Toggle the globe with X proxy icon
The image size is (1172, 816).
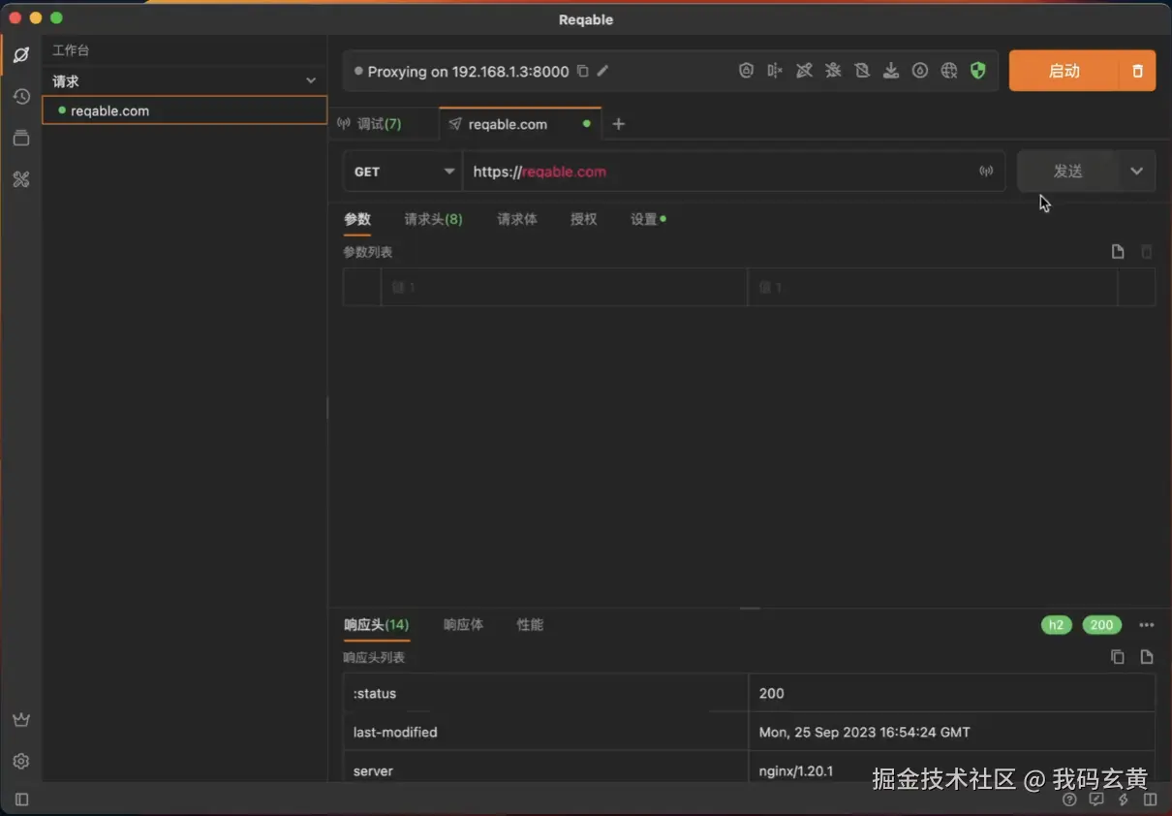coord(949,71)
